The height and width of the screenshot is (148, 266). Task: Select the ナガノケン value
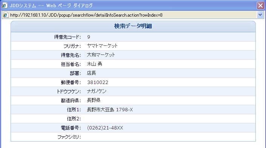97,91
